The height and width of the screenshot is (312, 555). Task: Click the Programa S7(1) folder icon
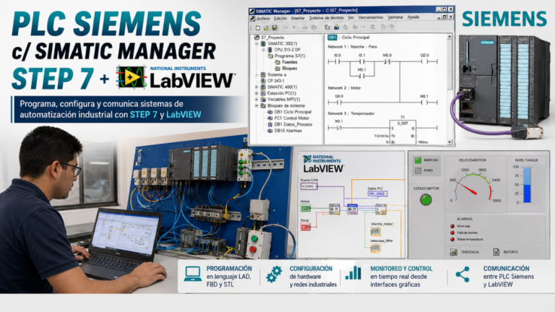click(271, 56)
